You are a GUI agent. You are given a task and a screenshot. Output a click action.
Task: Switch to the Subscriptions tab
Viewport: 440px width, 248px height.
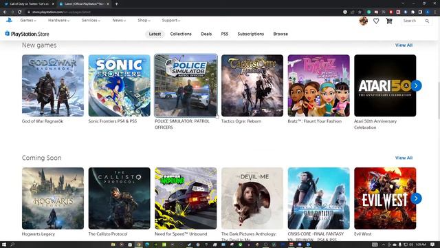point(250,34)
